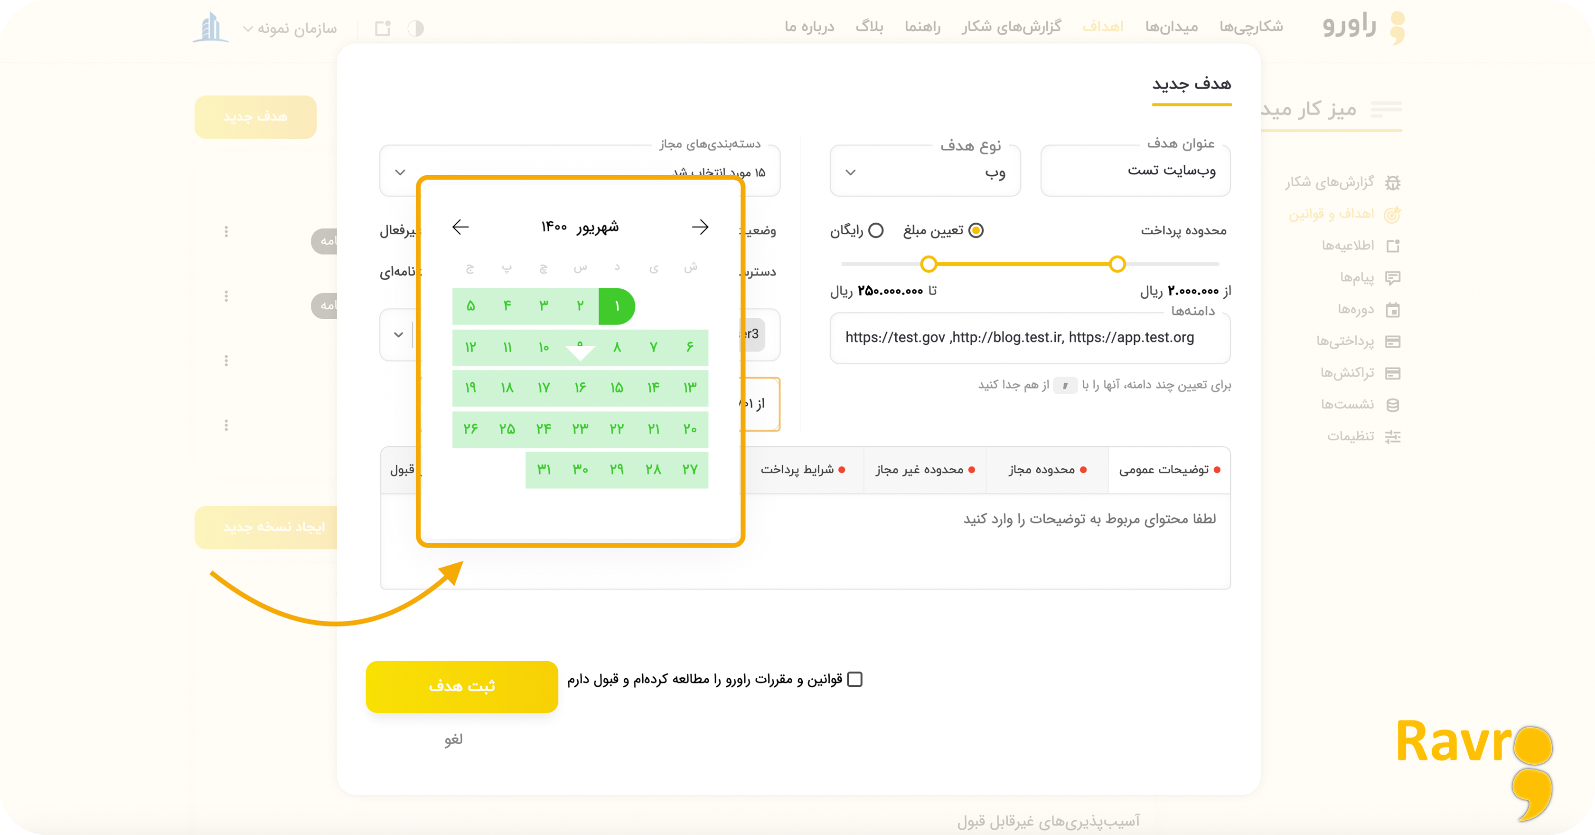Click the 'هدف جدید' button in background
This screenshot has height=835, width=1595.
[255, 117]
